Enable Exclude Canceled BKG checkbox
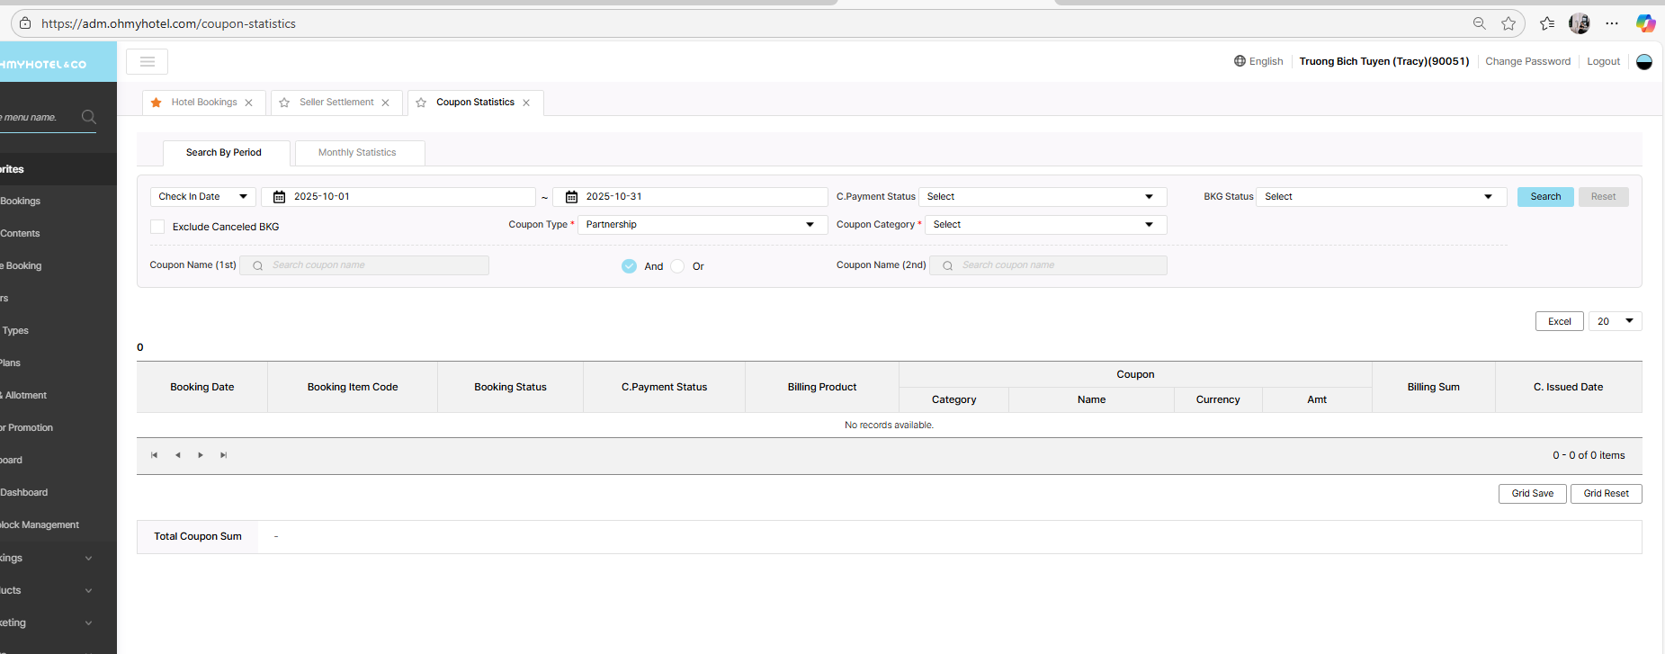The image size is (1665, 654). tap(158, 227)
